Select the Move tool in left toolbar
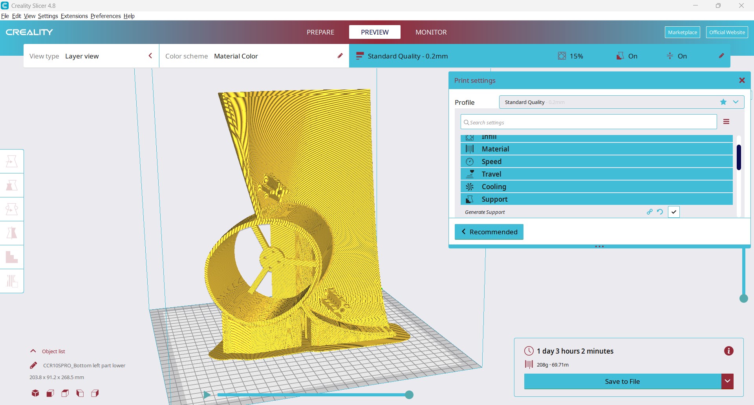This screenshot has height=405, width=754. coord(12,161)
